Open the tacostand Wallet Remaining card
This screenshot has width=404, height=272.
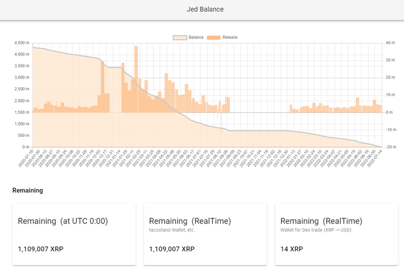click(x=205, y=234)
